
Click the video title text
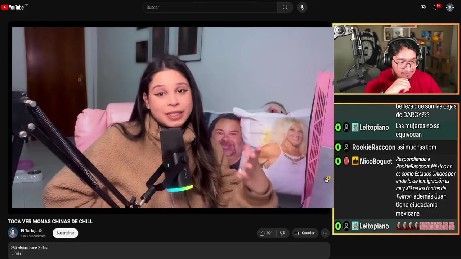[50, 222]
